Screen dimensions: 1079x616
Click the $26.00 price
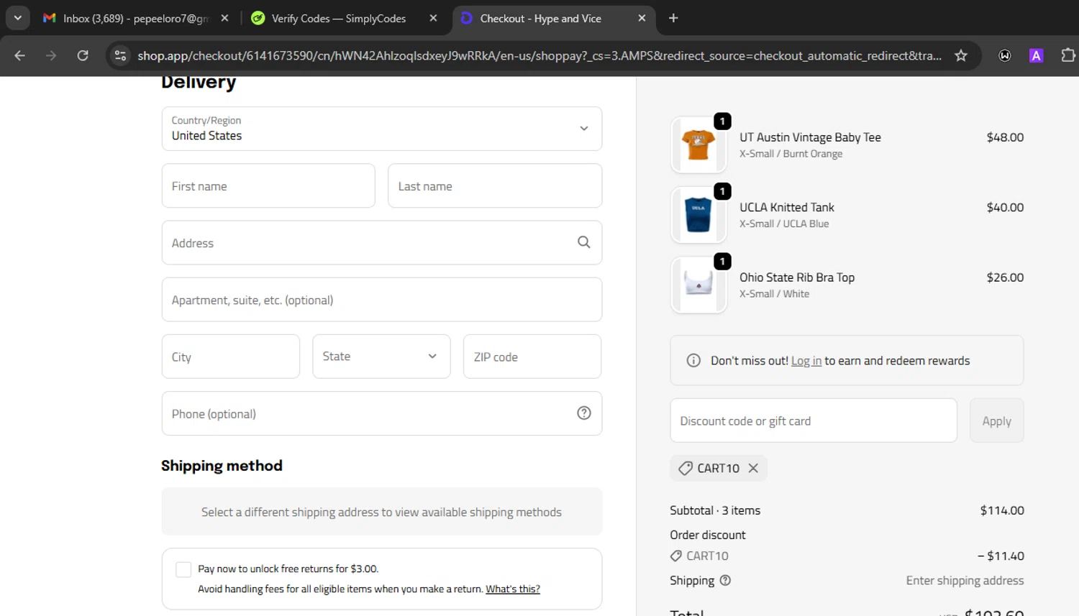(x=1005, y=277)
